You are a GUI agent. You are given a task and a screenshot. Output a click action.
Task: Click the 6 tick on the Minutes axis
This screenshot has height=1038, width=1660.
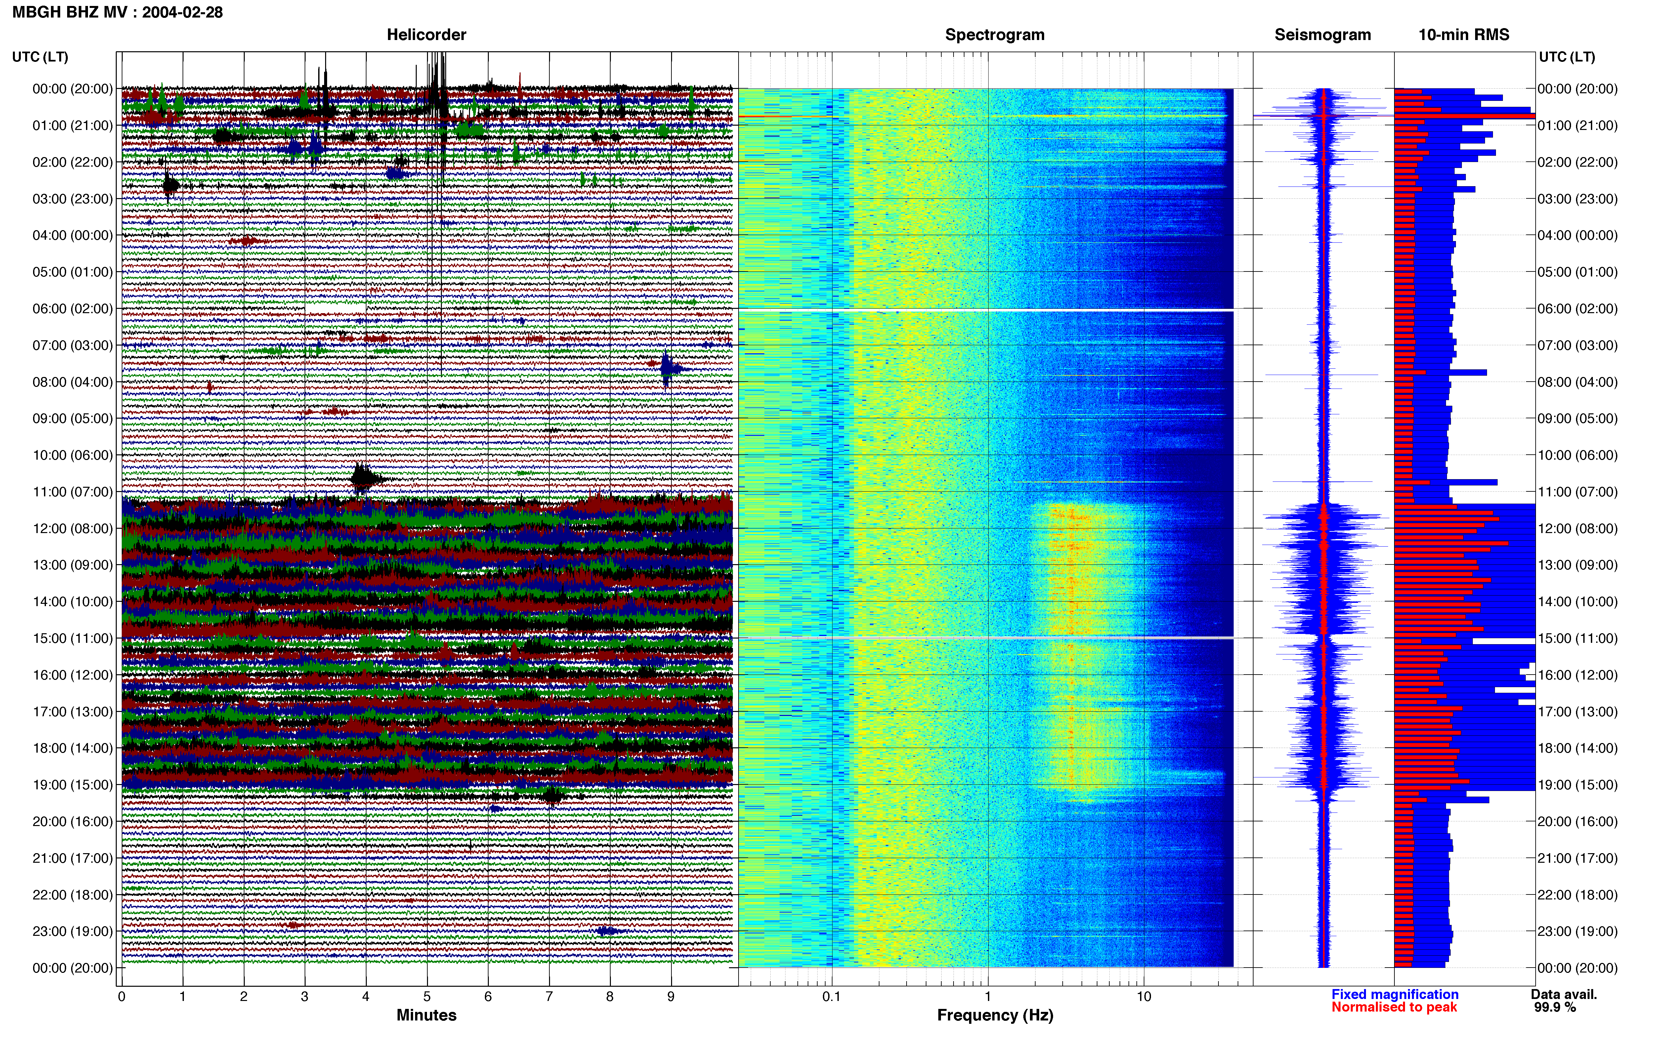[488, 997]
